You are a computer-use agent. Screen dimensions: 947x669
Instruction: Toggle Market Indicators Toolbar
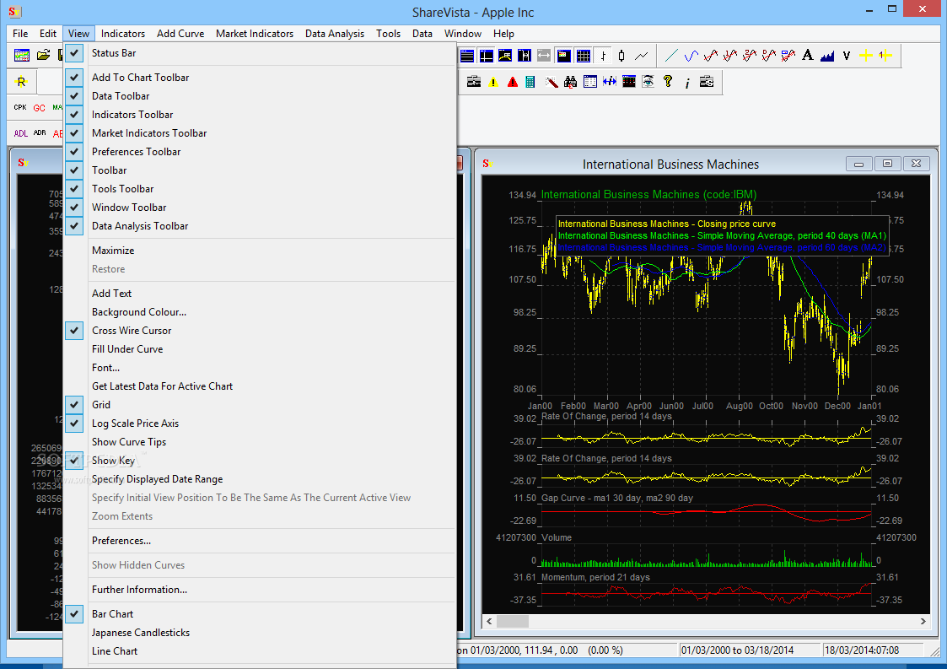click(x=260, y=133)
